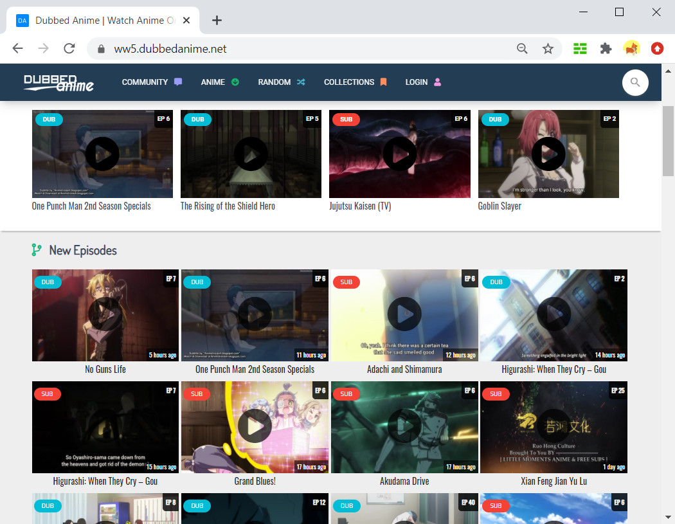Click the scrollbar down arrow
The width and height of the screenshot is (675, 524).
668,517
